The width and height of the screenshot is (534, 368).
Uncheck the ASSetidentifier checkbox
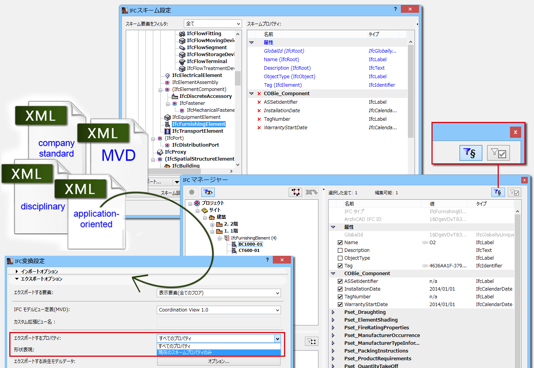[x=340, y=281]
